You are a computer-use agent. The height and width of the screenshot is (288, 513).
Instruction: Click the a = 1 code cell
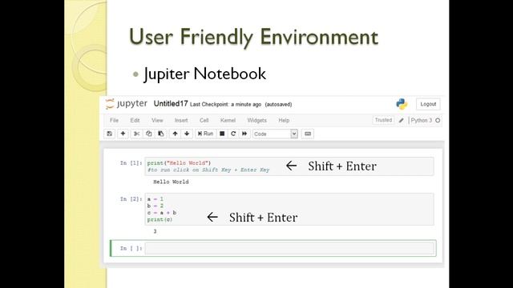[289, 209]
